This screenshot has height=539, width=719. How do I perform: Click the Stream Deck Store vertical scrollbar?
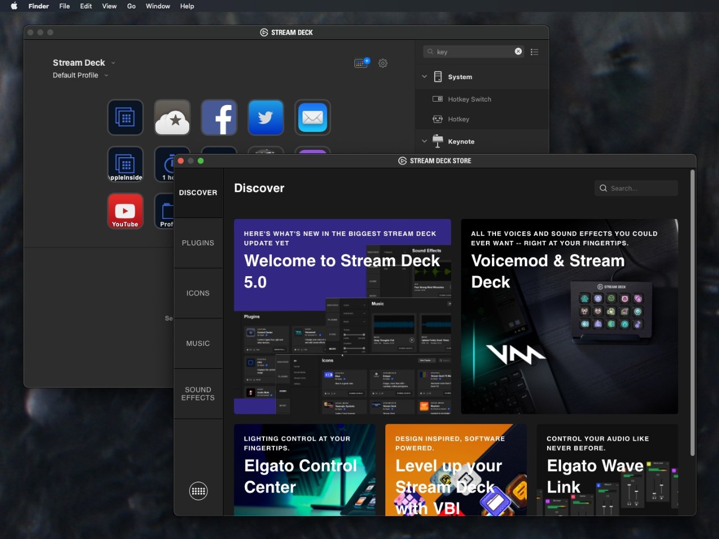tap(693, 313)
